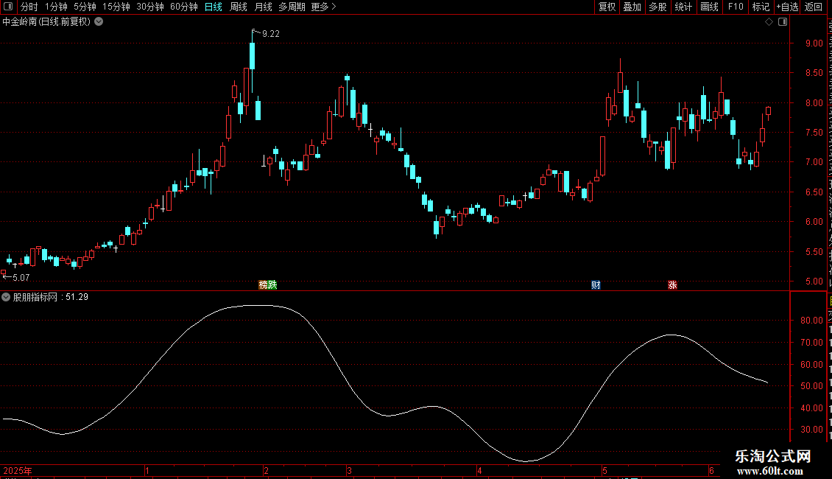Image resolution: width=832 pixels, height=479 pixels.
Task: Click the 80.00 indicator axis label
Action: coord(812,321)
